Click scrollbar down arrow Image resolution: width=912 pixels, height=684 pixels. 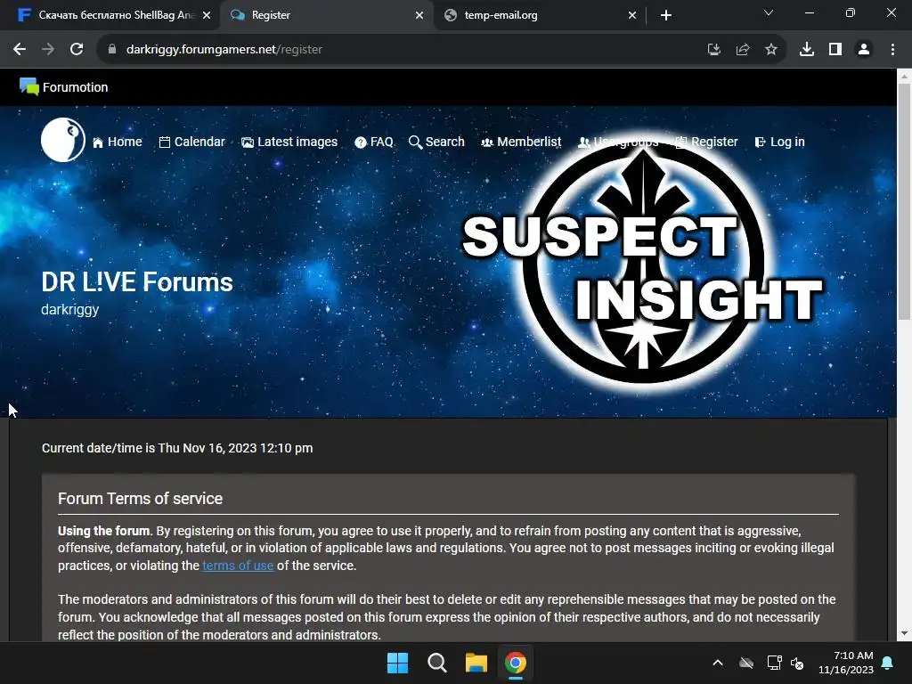tap(904, 633)
